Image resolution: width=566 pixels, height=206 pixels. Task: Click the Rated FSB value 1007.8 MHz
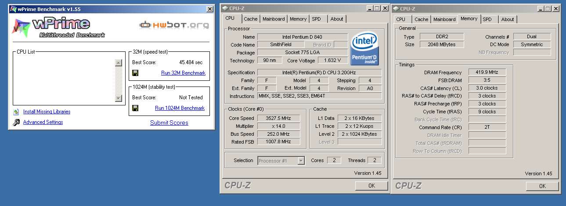click(279, 142)
